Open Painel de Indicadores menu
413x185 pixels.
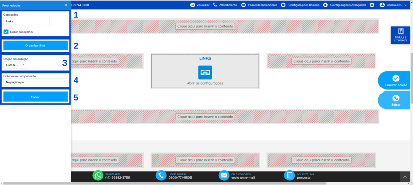click(x=259, y=5)
